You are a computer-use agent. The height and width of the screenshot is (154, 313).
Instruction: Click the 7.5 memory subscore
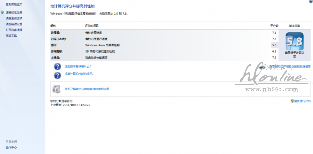pos(274,39)
